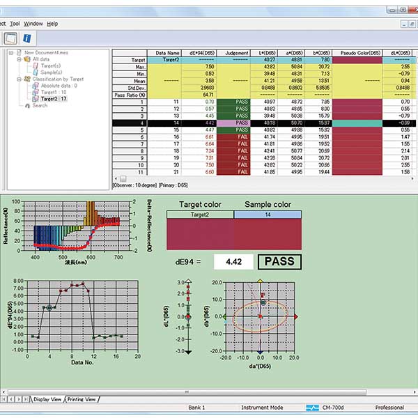Click the window frame toolbar icon
Viewport: 418px width, 418px height.
pos(10,38)
